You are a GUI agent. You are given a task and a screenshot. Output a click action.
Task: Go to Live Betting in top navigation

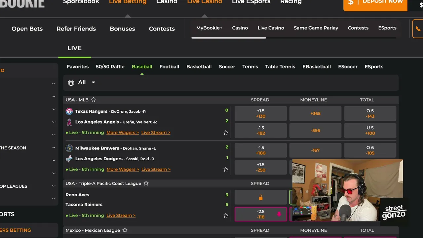pos(128,2)
